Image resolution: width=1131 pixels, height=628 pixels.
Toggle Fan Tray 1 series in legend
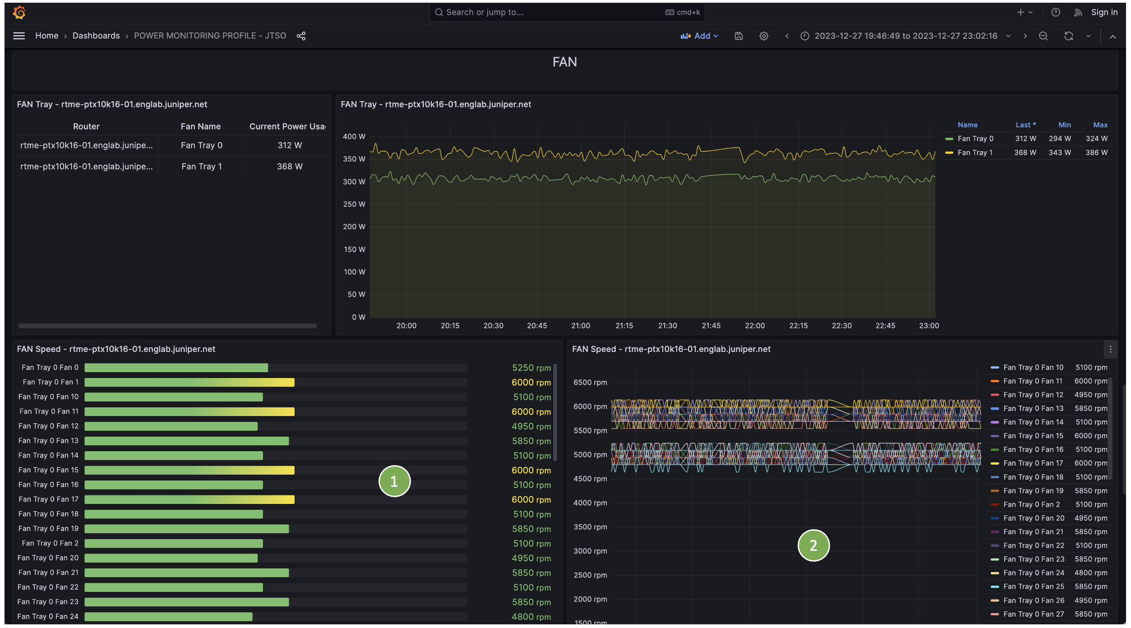(974, 152)
